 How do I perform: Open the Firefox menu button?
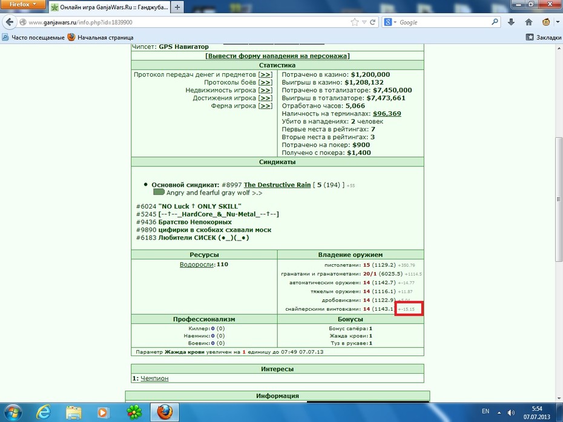[x=23, y=4]
